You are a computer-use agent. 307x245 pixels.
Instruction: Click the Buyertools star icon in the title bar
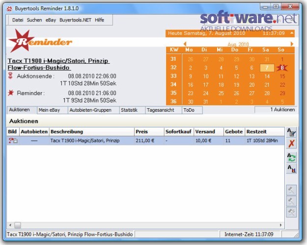(x=9, y=9)
